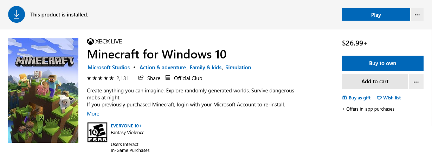The width and height of the screenshot is (432, 161).
Task: Expand description with More link
Action: click(x=93, y=113)
